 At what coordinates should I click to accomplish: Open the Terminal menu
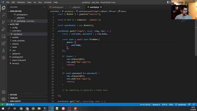(48, 2)
